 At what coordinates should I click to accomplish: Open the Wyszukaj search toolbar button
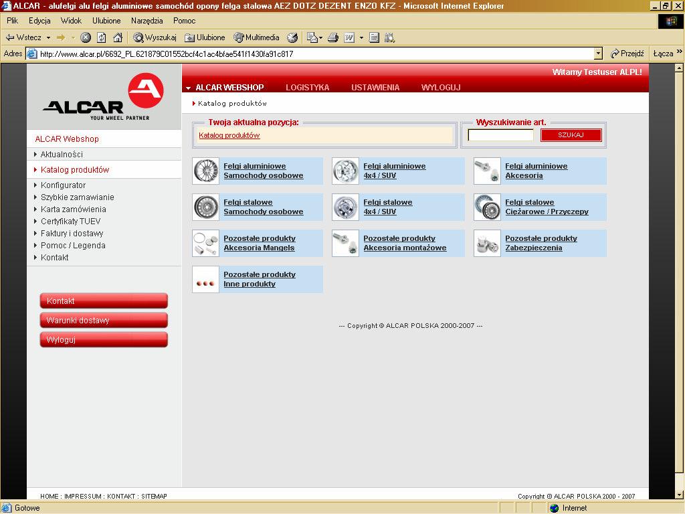[x=155, y=37]
